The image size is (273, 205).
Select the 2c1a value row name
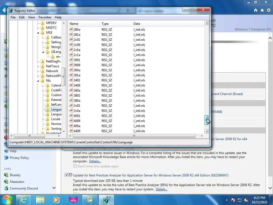77,55
